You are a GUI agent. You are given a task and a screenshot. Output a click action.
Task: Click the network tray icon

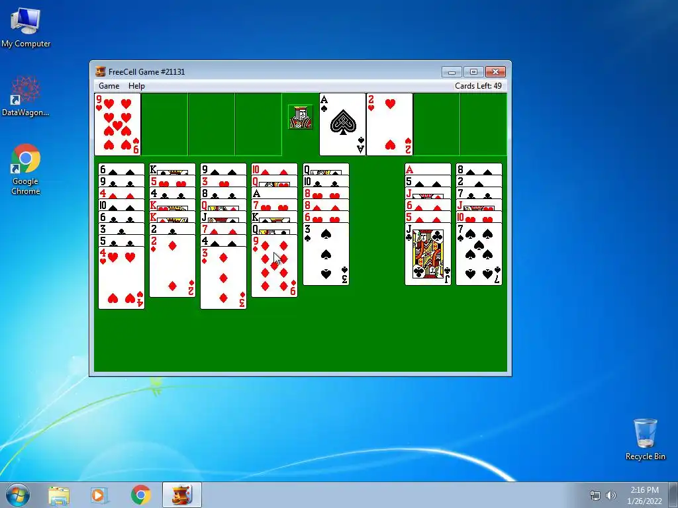coord(595,495)
